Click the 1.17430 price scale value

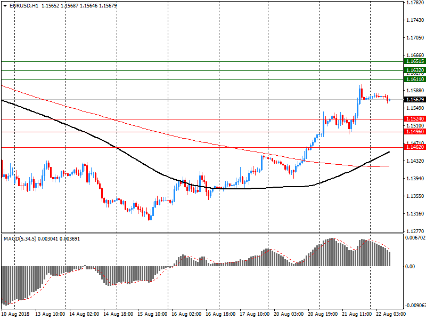[415, 20]
